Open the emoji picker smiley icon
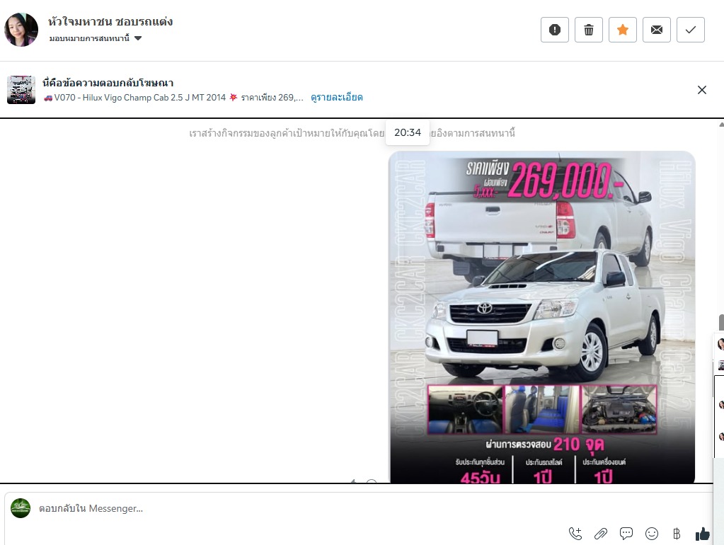Screen dimensions: 724x545 652,534
